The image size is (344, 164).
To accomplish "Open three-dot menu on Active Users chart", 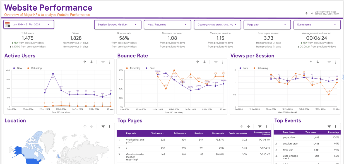I will pos(109,62).
